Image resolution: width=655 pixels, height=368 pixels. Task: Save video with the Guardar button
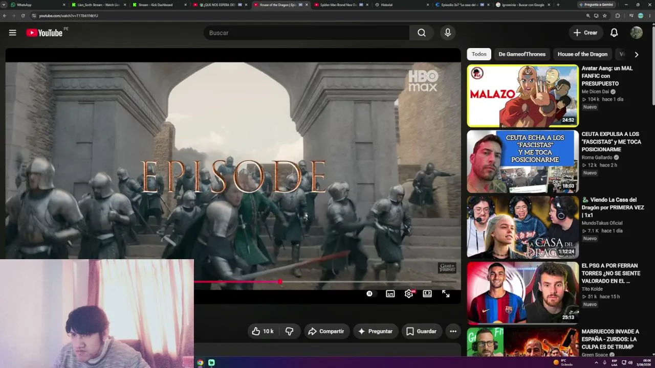click(x=422, y=331)
